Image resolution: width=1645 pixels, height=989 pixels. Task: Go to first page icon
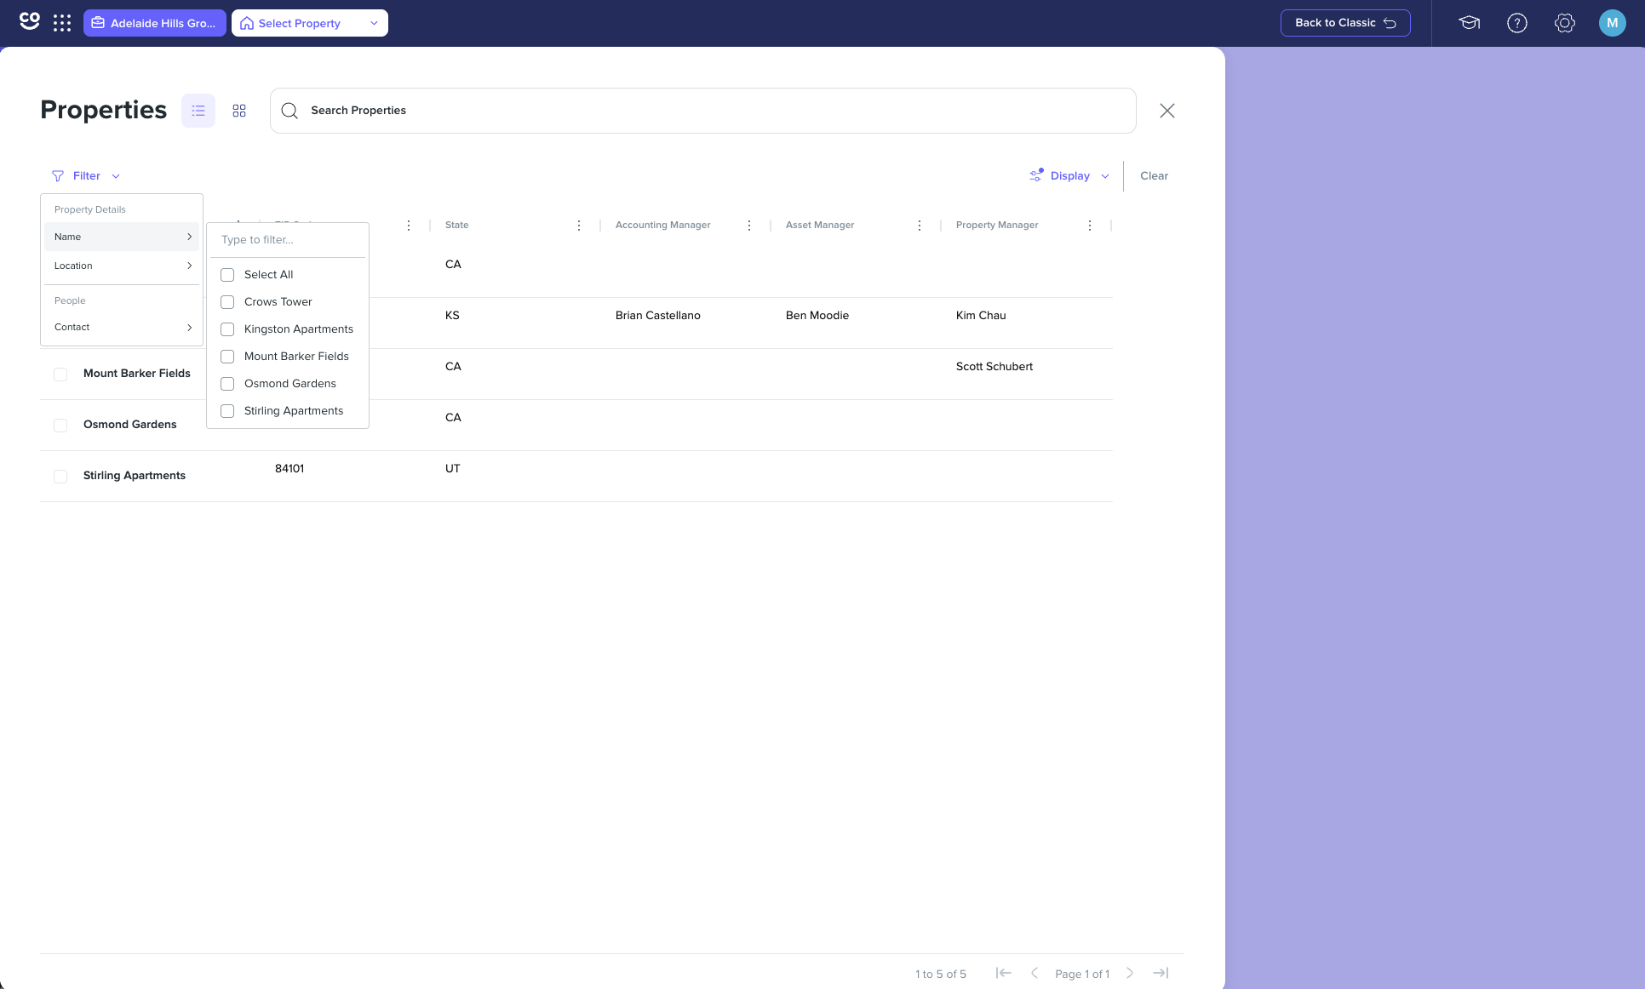1004,973
